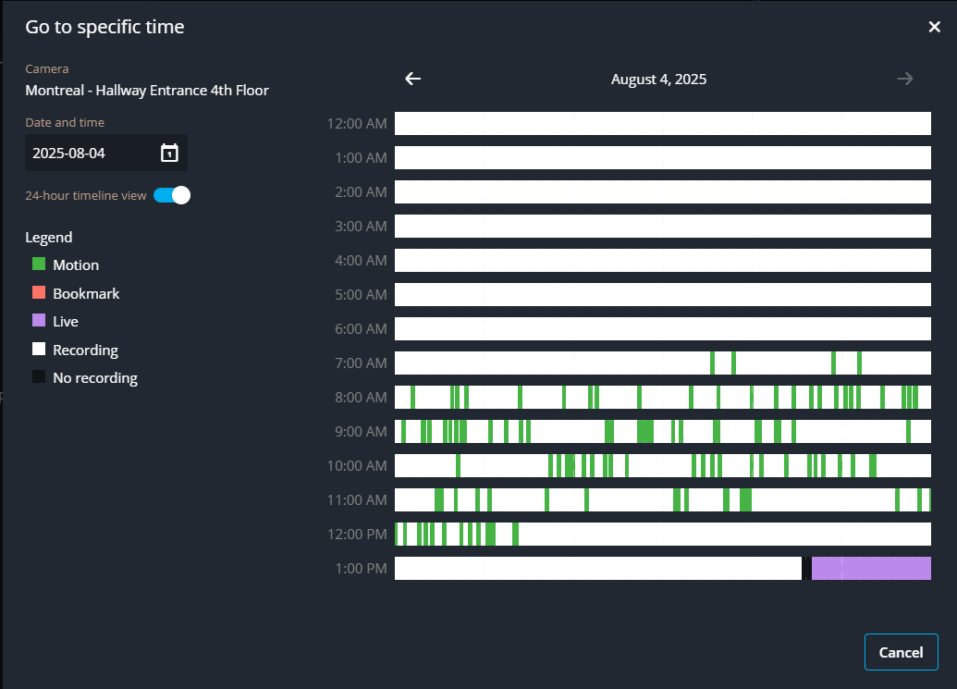Go to previous day using left arrow

(412, 79)
